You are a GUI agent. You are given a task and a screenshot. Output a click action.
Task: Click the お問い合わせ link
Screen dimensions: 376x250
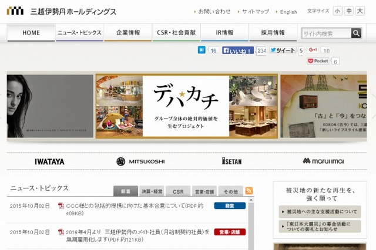pyautogui.click(x=214, y=12)
